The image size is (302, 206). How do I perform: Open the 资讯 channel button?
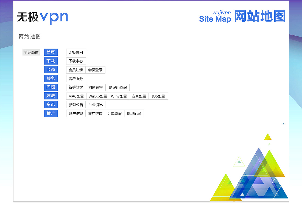coord(51,105)
